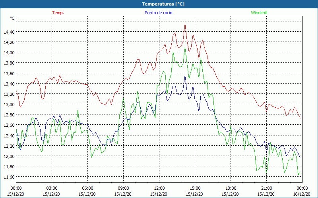Click the 15/12/20 date under 12:00
The height and width of the screenshot is (198, 318).
(159, 194)
